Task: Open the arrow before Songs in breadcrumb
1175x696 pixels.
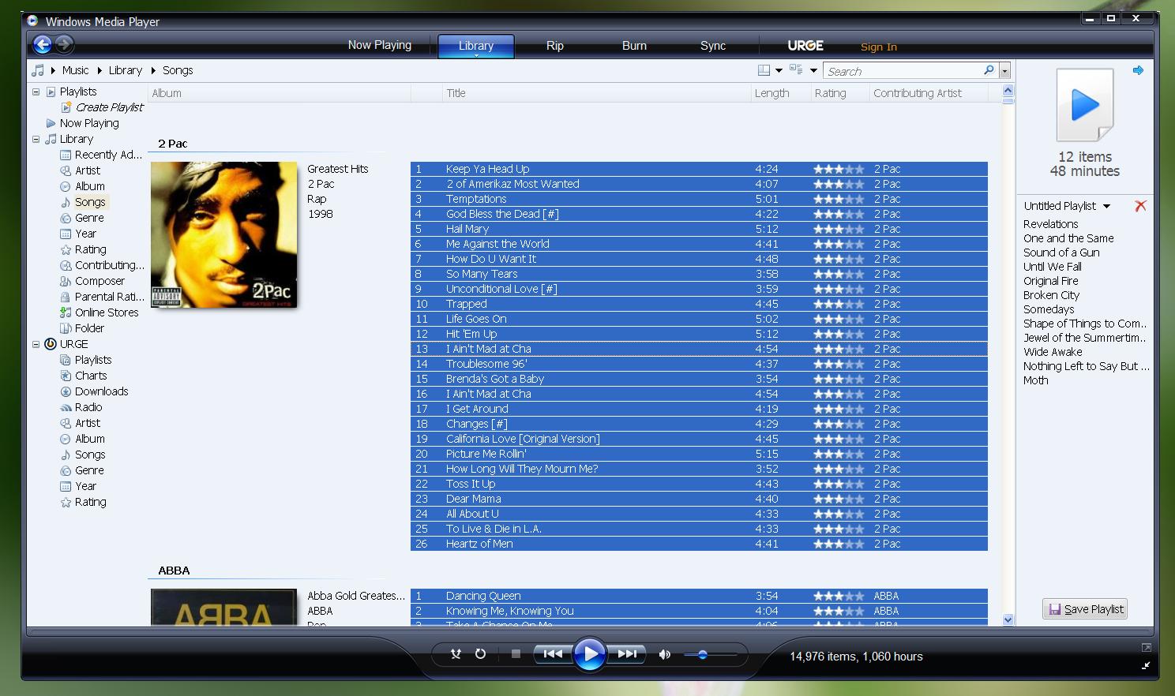Action: (x=153, y=70)
